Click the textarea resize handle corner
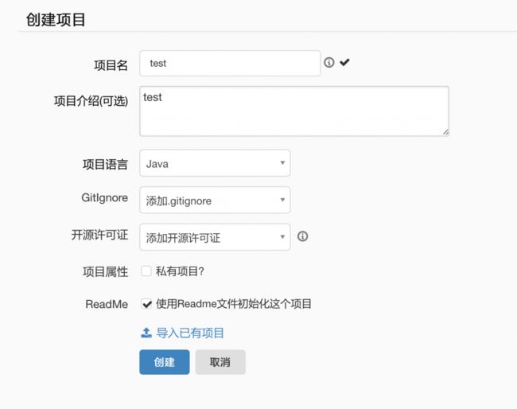The width and height of the screenshot is (517, 409). click(x=445, y=132)
